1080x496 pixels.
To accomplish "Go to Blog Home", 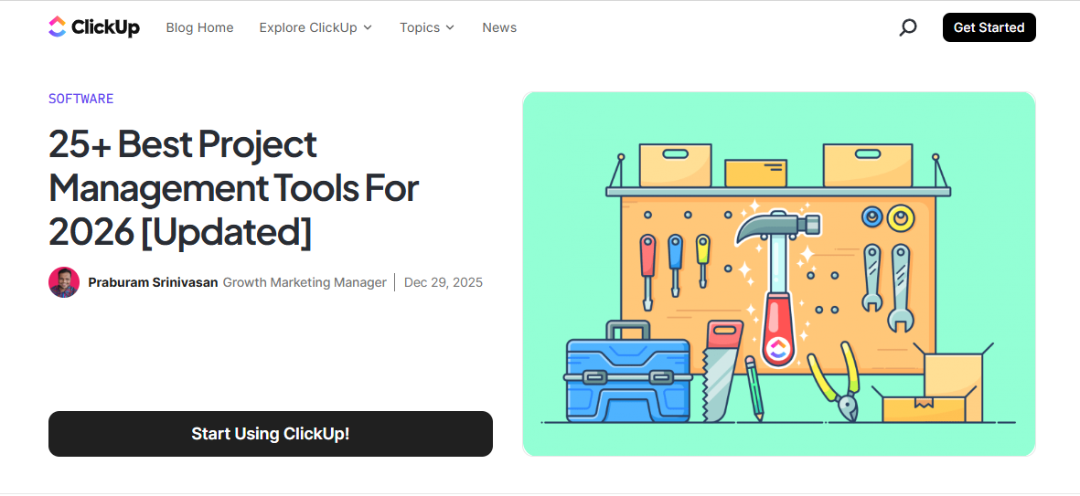I will click(x=199, y=27).
